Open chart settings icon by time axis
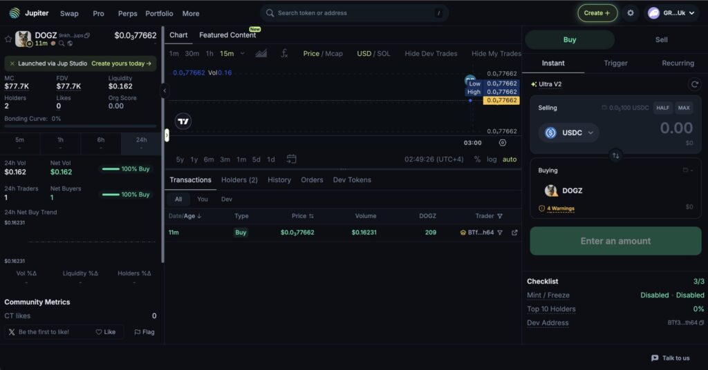708x370 pixels. [503, 143]
